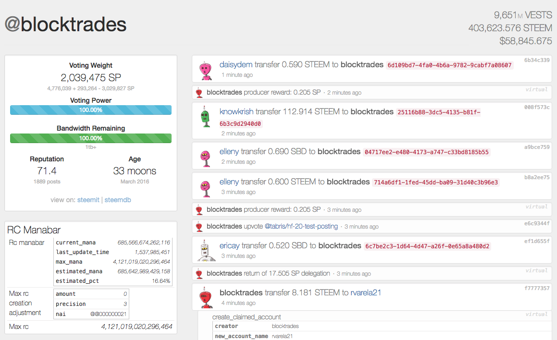The width and height of the screenshot is (557, 340).
Task: Open elleny link on 0.600 STEEM transfer
Action: pos(229,182)
